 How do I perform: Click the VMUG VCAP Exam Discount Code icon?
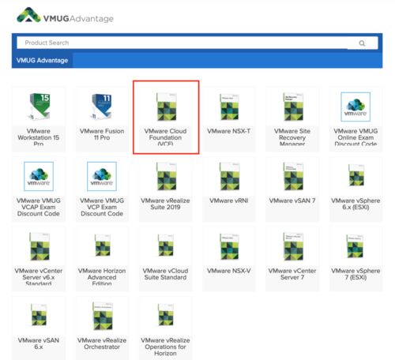39,176
